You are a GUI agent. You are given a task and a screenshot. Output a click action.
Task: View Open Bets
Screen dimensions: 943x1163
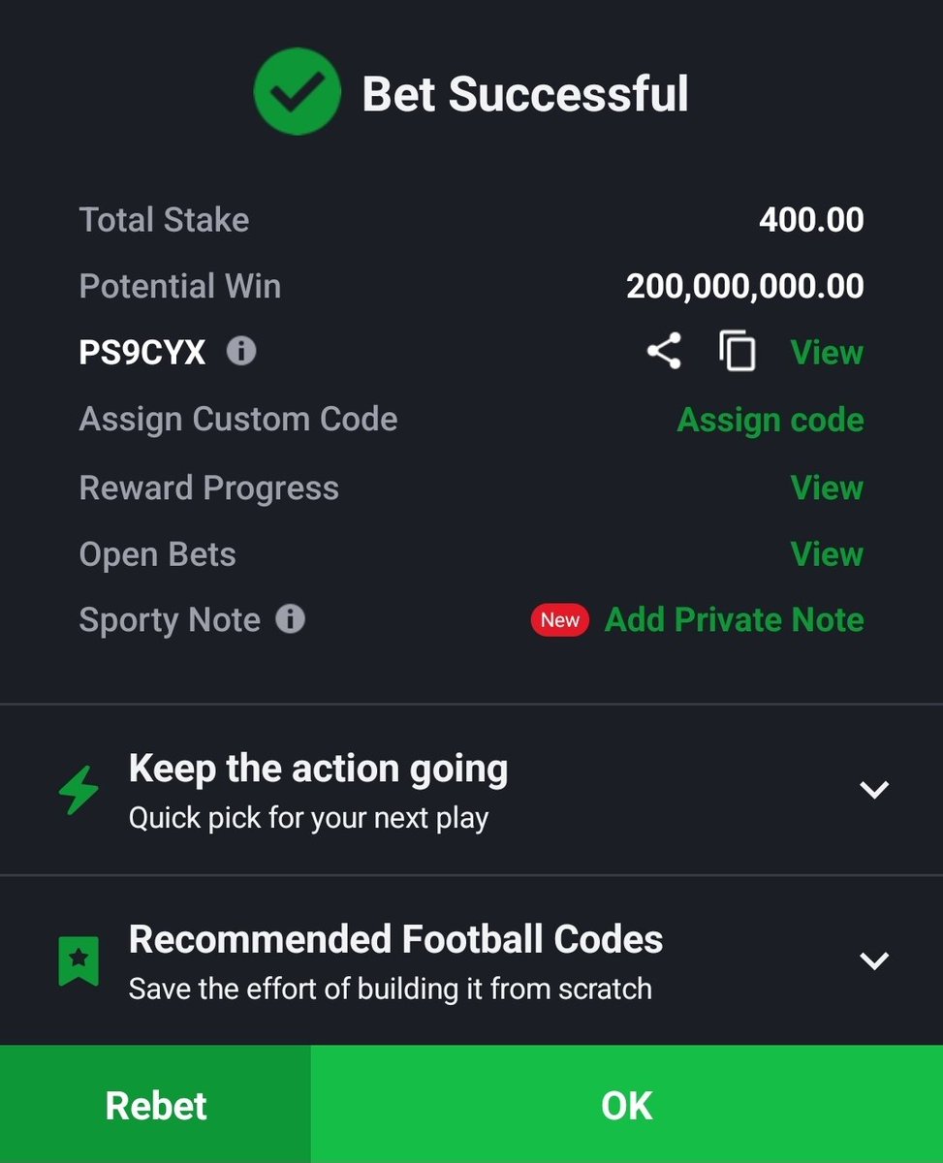coord(827,554)
